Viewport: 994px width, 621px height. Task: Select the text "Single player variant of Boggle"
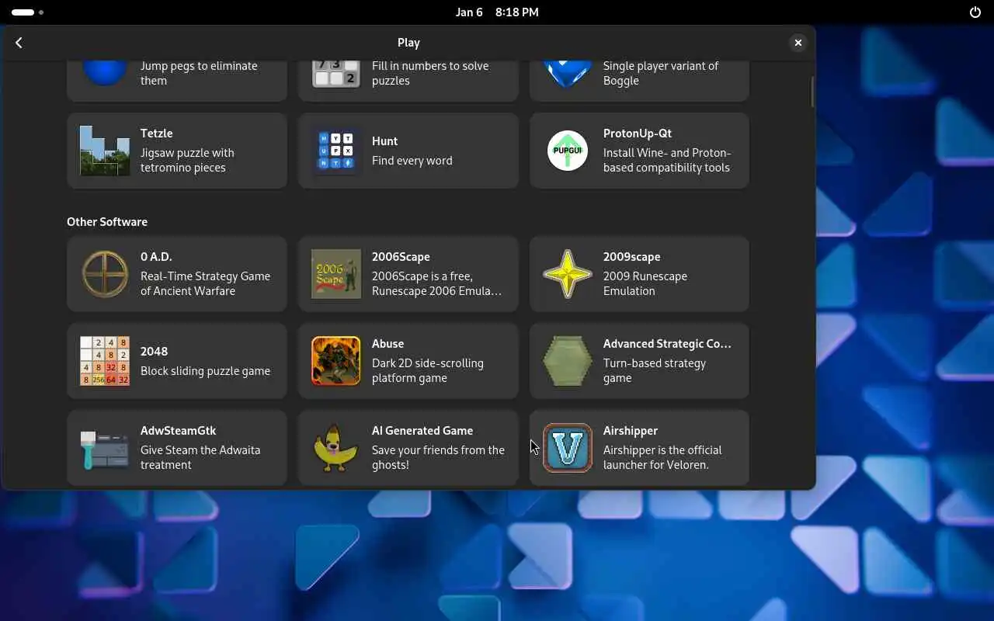click(661, 73)
